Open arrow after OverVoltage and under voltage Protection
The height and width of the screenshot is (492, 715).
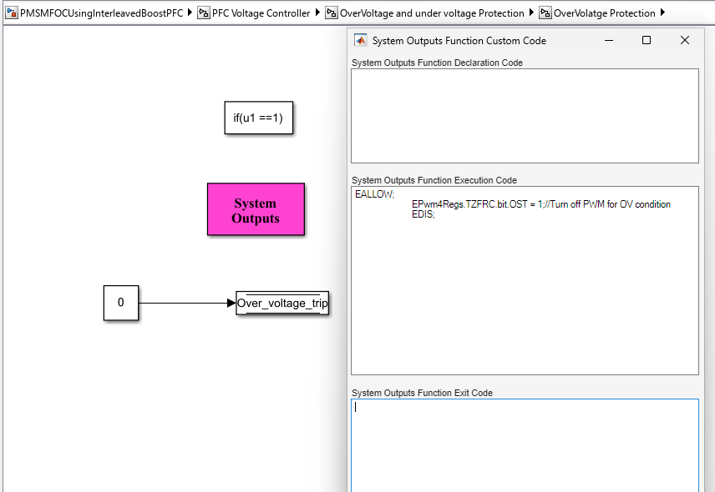point(532,13)
